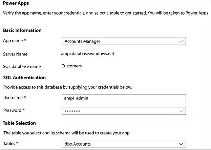The image size is (211, 150).
Task: Click the Power Apps heading
Action: coord(16,3)
